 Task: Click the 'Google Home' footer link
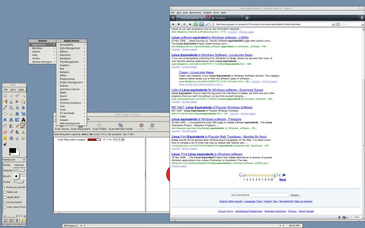[x=225, y=211]
